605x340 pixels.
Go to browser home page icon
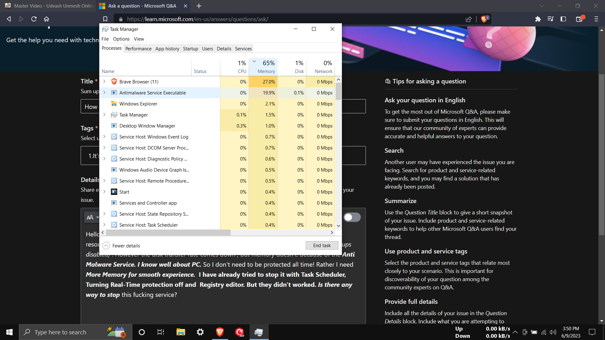46,19
